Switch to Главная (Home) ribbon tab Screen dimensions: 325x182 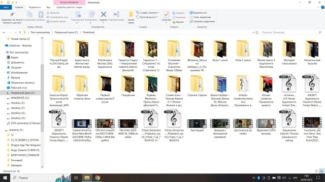click(x=19, y=7)
